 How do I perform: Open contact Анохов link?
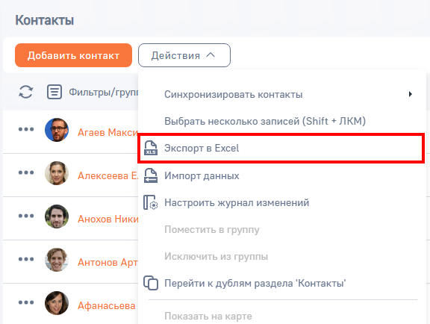pyautogui.click(x=107, y=219)
